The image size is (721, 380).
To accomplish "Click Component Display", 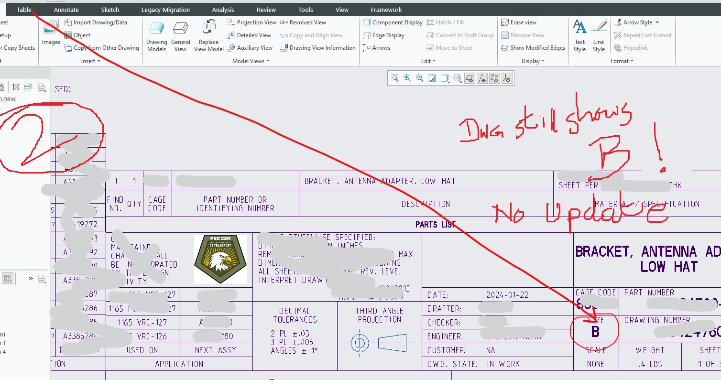I will pyautogui.click(x=393, y=22).
